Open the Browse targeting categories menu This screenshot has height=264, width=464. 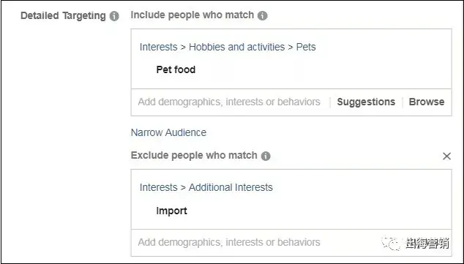(427, 102)
